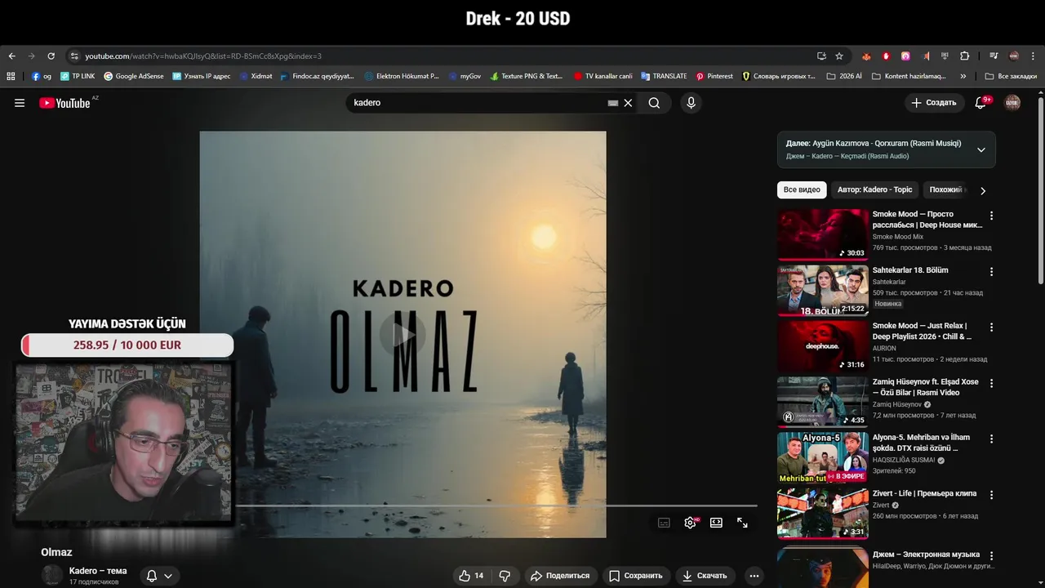
Task: Open the Kadero – тема channel
Action: (98, 571)
